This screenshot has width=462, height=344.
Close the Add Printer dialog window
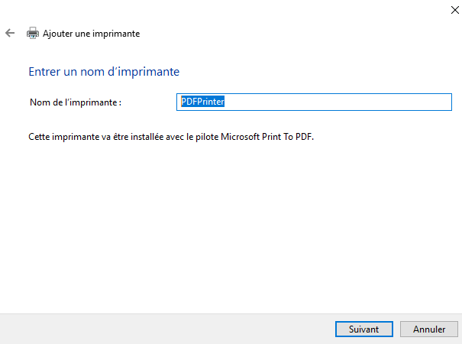[x=444, y=10]
